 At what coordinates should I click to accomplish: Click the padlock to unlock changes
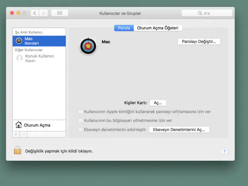pyautogui.click(x=17, y=150)
